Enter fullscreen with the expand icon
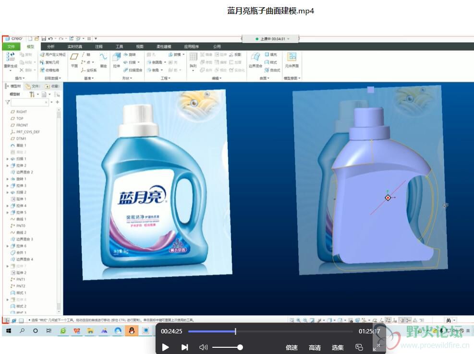The image size is (474, 354). tap(377, 347)
